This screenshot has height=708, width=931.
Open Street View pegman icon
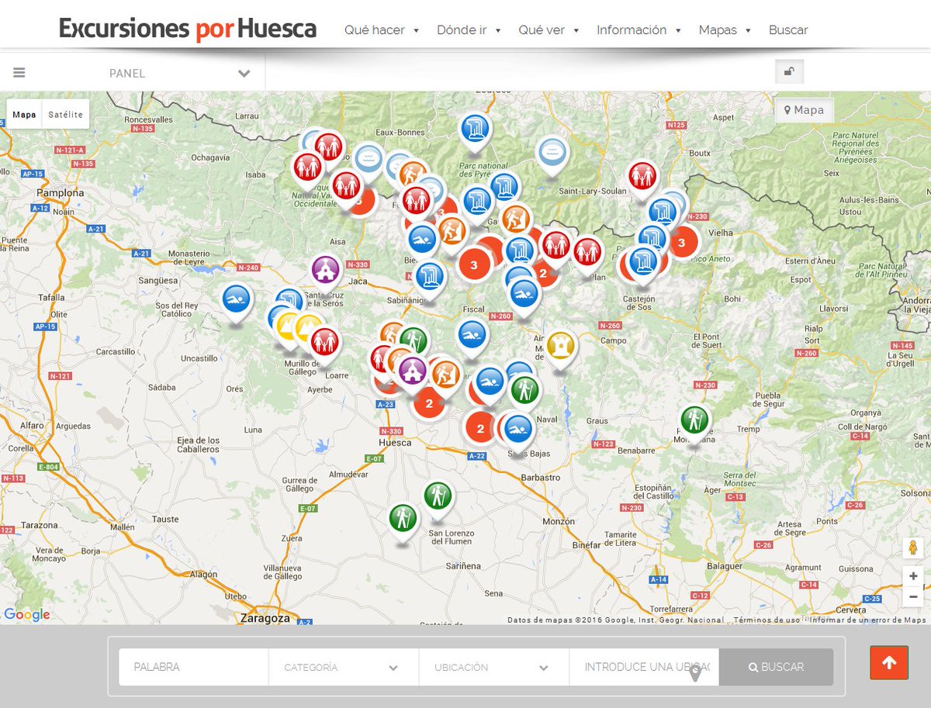click(x=913, y=547)
